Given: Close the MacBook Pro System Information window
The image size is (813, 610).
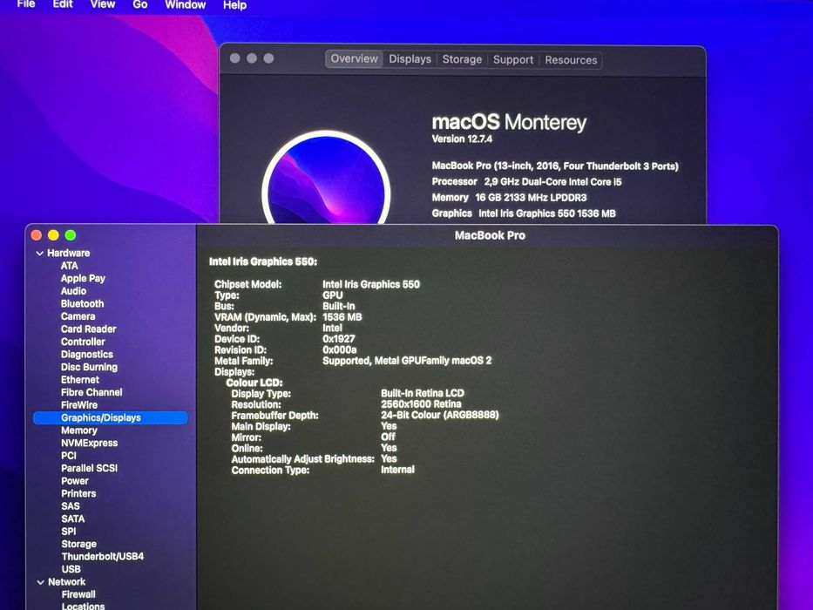Looking at the screenshot, I should [37, 235].
